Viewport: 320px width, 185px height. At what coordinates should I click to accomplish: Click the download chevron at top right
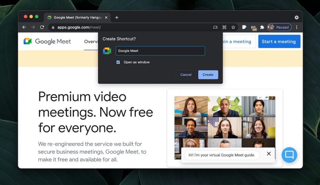tap(296, 17)
